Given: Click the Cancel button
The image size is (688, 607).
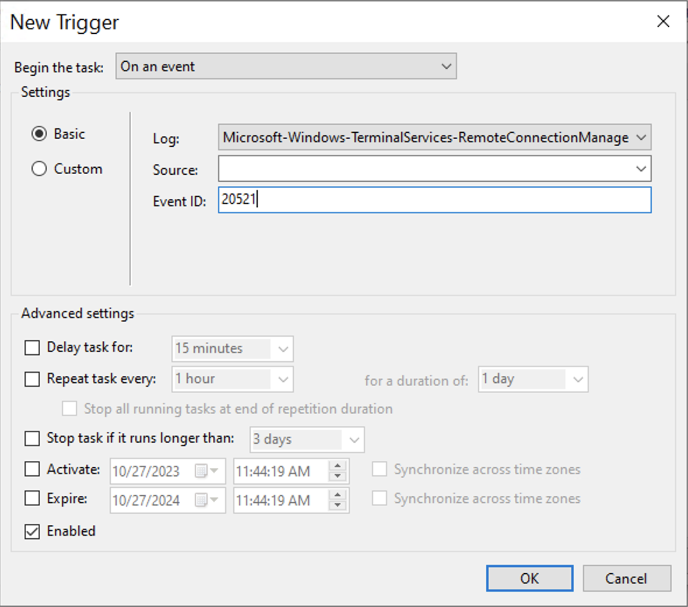Looking at the screenshot, I should [x=626, y=578].
